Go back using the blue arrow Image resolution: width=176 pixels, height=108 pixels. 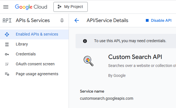(77, 20)
